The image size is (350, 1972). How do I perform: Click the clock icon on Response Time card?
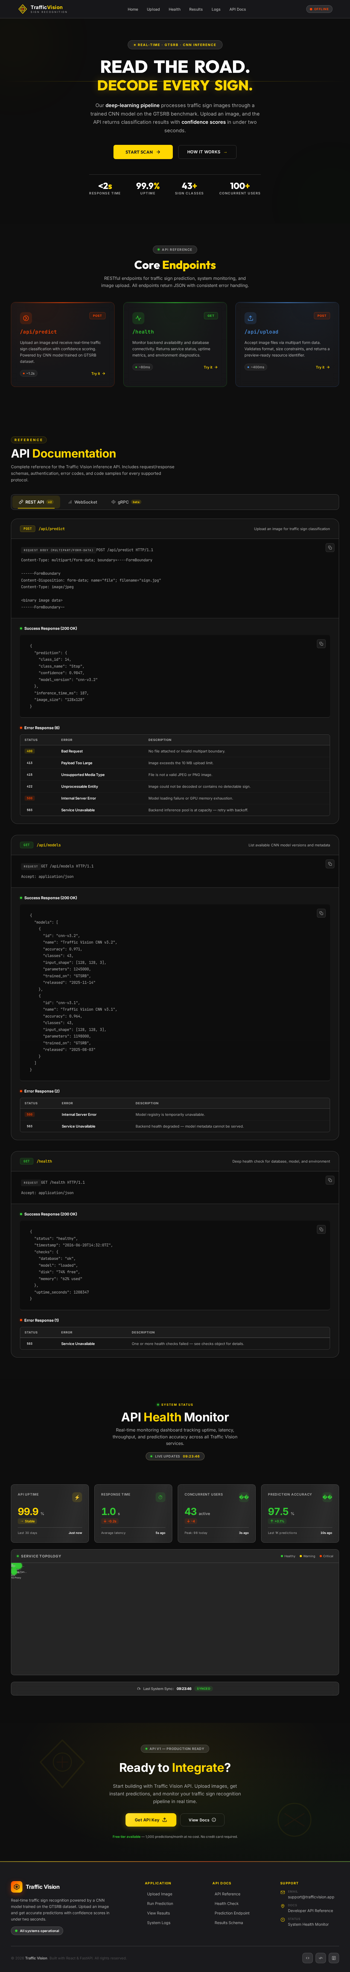[161, 1497]
